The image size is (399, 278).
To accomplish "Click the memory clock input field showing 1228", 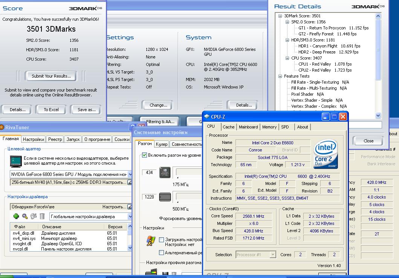I will (149, 197).
